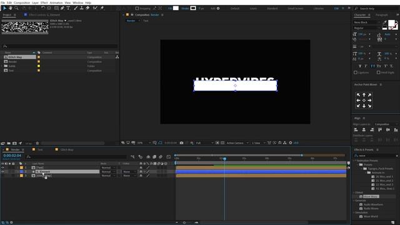Align layers to left edge
The image size is (400, 225).
click(356, 130)
